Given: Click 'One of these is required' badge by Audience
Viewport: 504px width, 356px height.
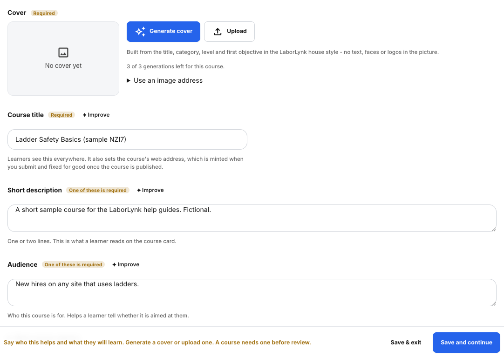Looking at the screenshot, I should coord(73,264).
